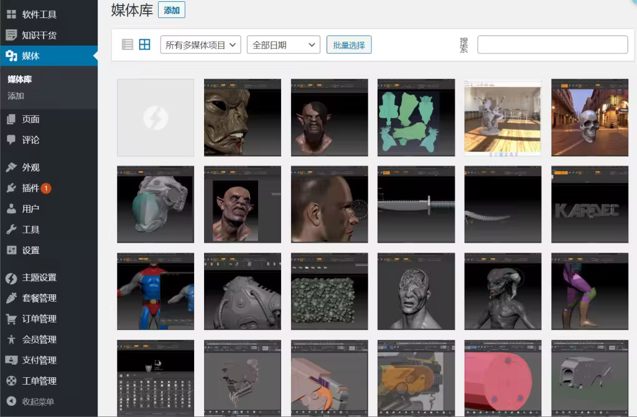The width and height of the screenshot is (637, 417).
Task: Click the 用户 person icon
Action: pyautogui.click(x=11, y=208)
